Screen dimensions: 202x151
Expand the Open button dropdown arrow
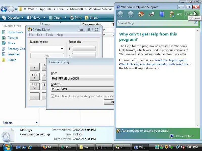pyautogui.click(x=65, y=18)
